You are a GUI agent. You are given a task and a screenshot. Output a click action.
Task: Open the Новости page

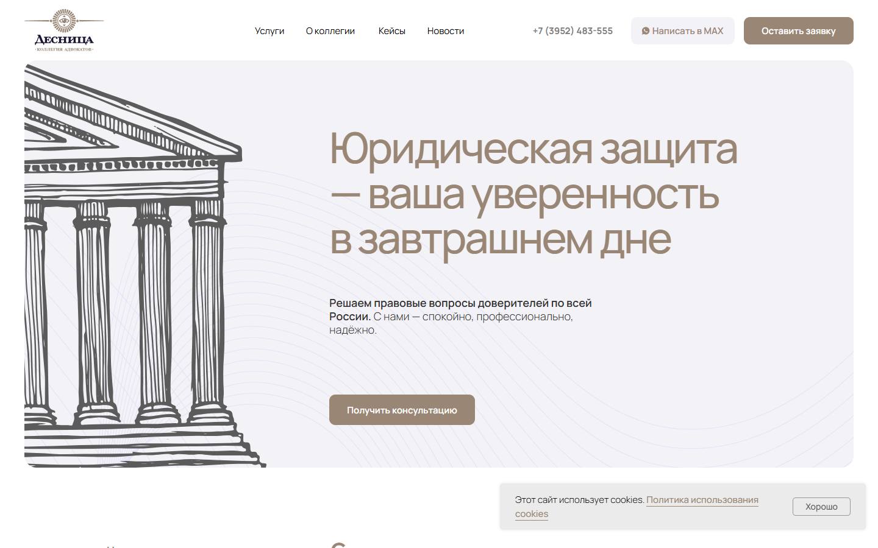(446, 31)
